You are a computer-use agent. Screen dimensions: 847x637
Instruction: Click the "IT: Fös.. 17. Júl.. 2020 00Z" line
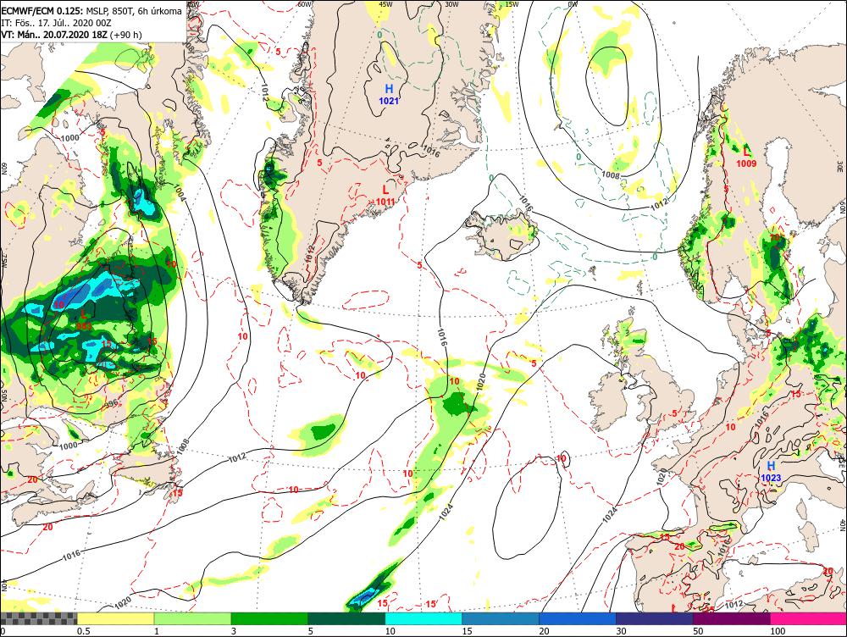[x=56, y=23]
